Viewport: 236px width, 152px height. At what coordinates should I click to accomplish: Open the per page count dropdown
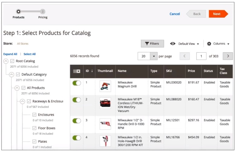coord(154,56)
